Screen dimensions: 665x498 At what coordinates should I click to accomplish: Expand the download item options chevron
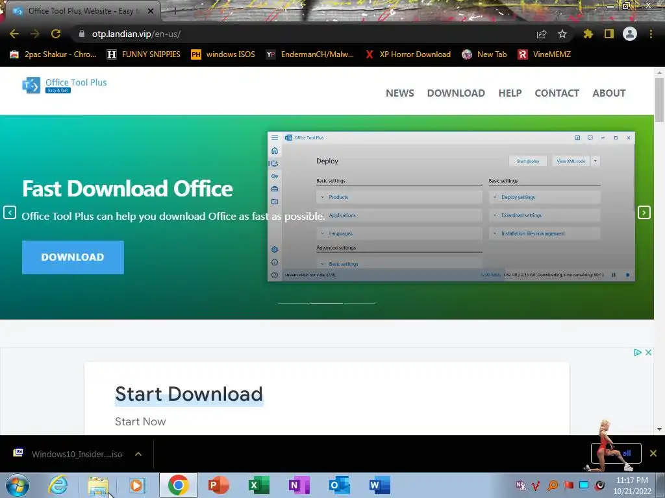[138, 454]
